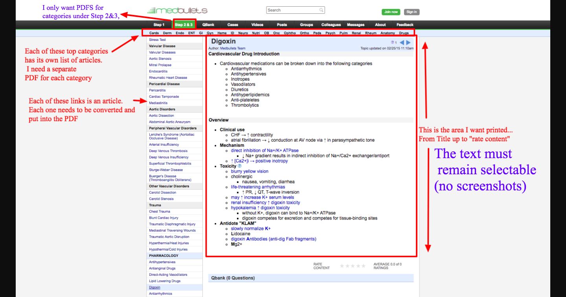Select the Nutri category
The image size is (566, 297).
tap(256, 33)
